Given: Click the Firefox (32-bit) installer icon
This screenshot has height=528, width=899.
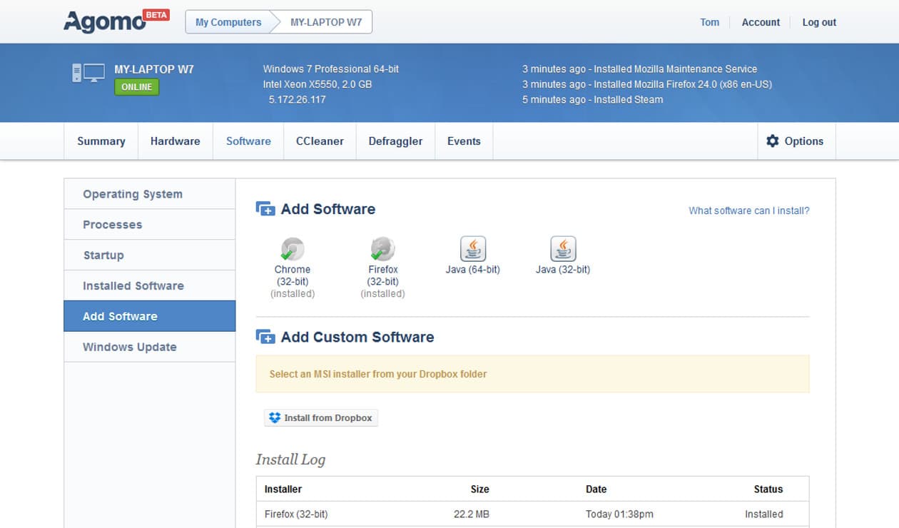Looking at the screenshot, I should click(x=383, y=249).
